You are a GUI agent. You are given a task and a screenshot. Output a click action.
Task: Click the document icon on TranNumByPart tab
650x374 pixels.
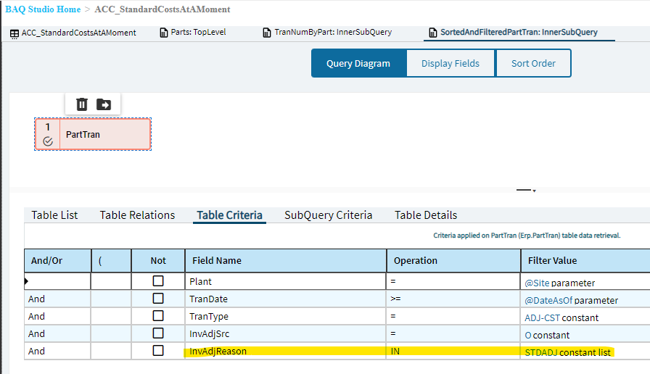(266, 33)
